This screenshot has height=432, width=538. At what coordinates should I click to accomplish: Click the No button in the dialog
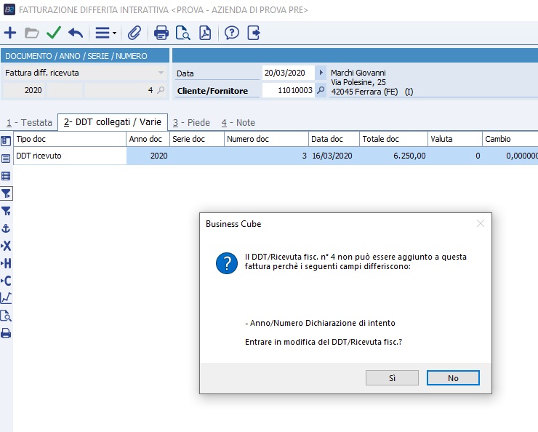tap(453, 377)
